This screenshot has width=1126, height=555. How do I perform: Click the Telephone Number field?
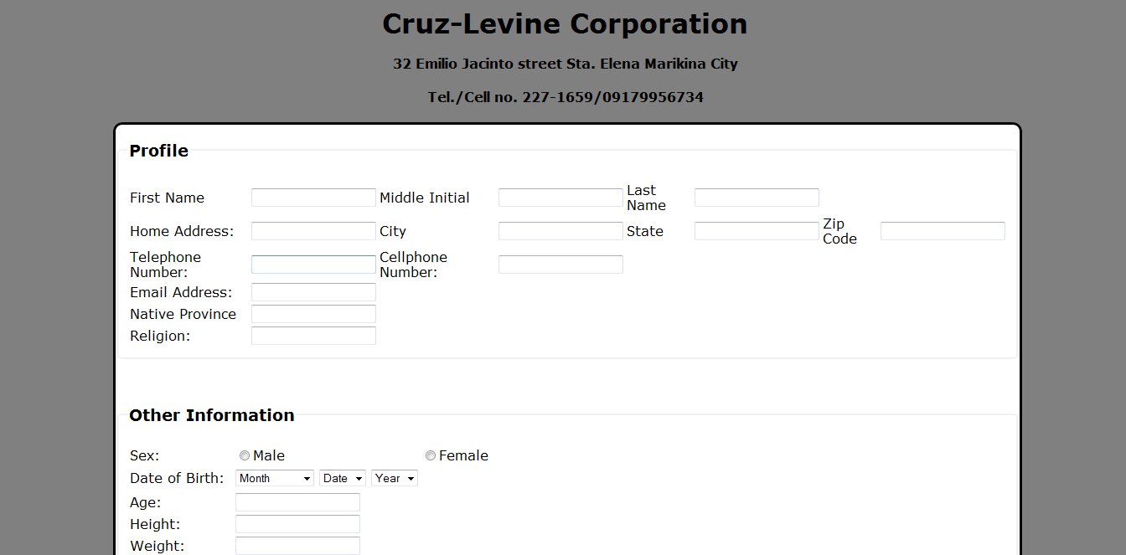313,265
